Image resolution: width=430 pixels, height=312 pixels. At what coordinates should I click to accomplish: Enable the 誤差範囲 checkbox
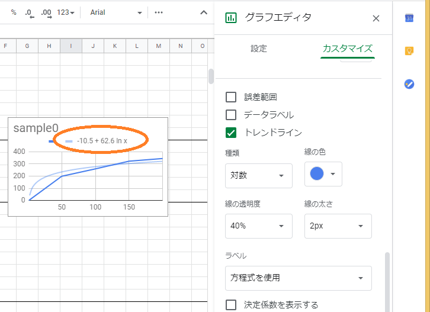pos(232,97)
